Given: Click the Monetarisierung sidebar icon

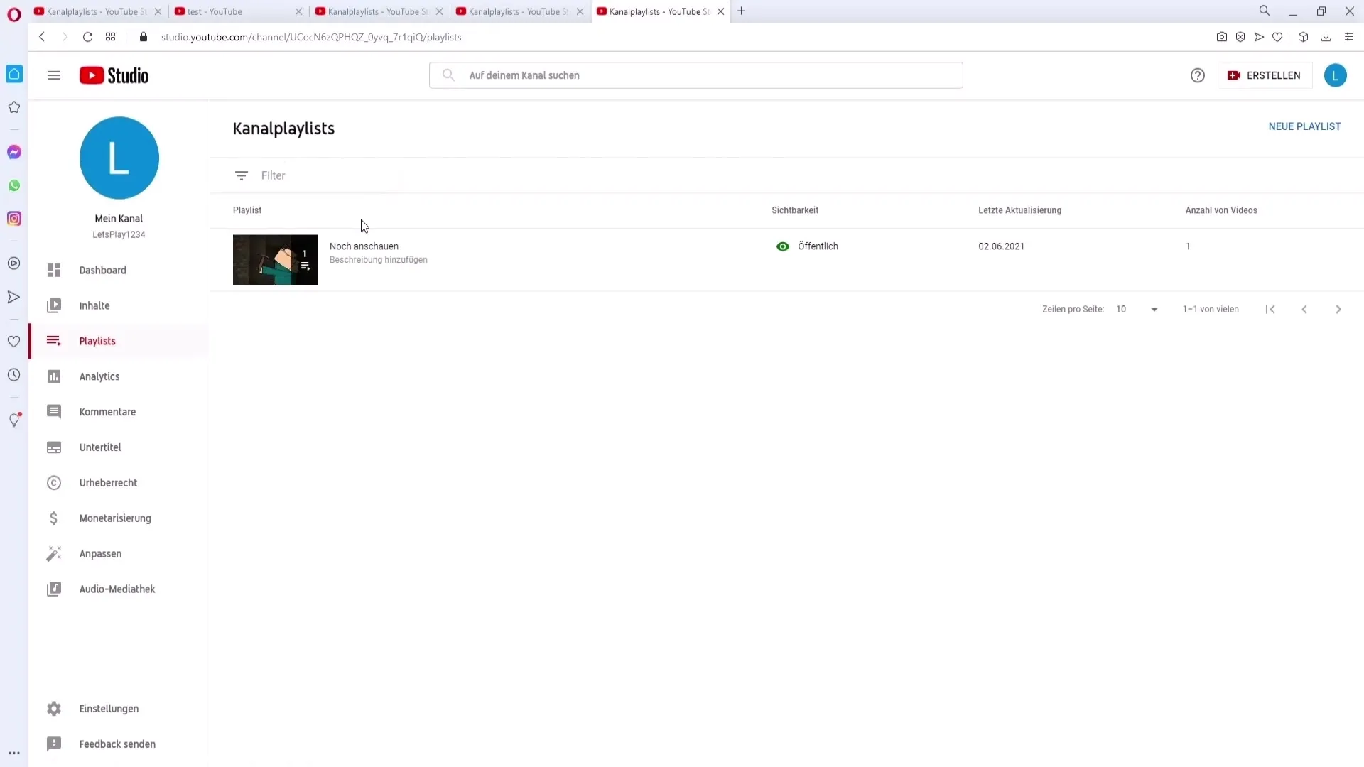Looking at the screenshot, I should point(54,518).
